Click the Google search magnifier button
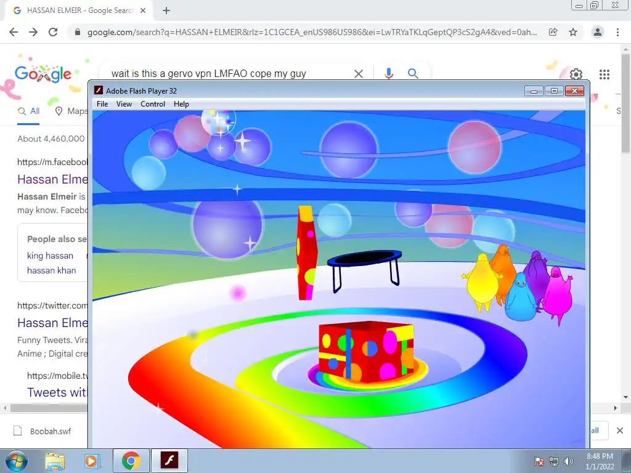 [x=413, y=74]
